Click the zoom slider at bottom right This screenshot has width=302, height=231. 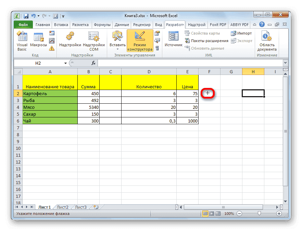click(259, 213)
